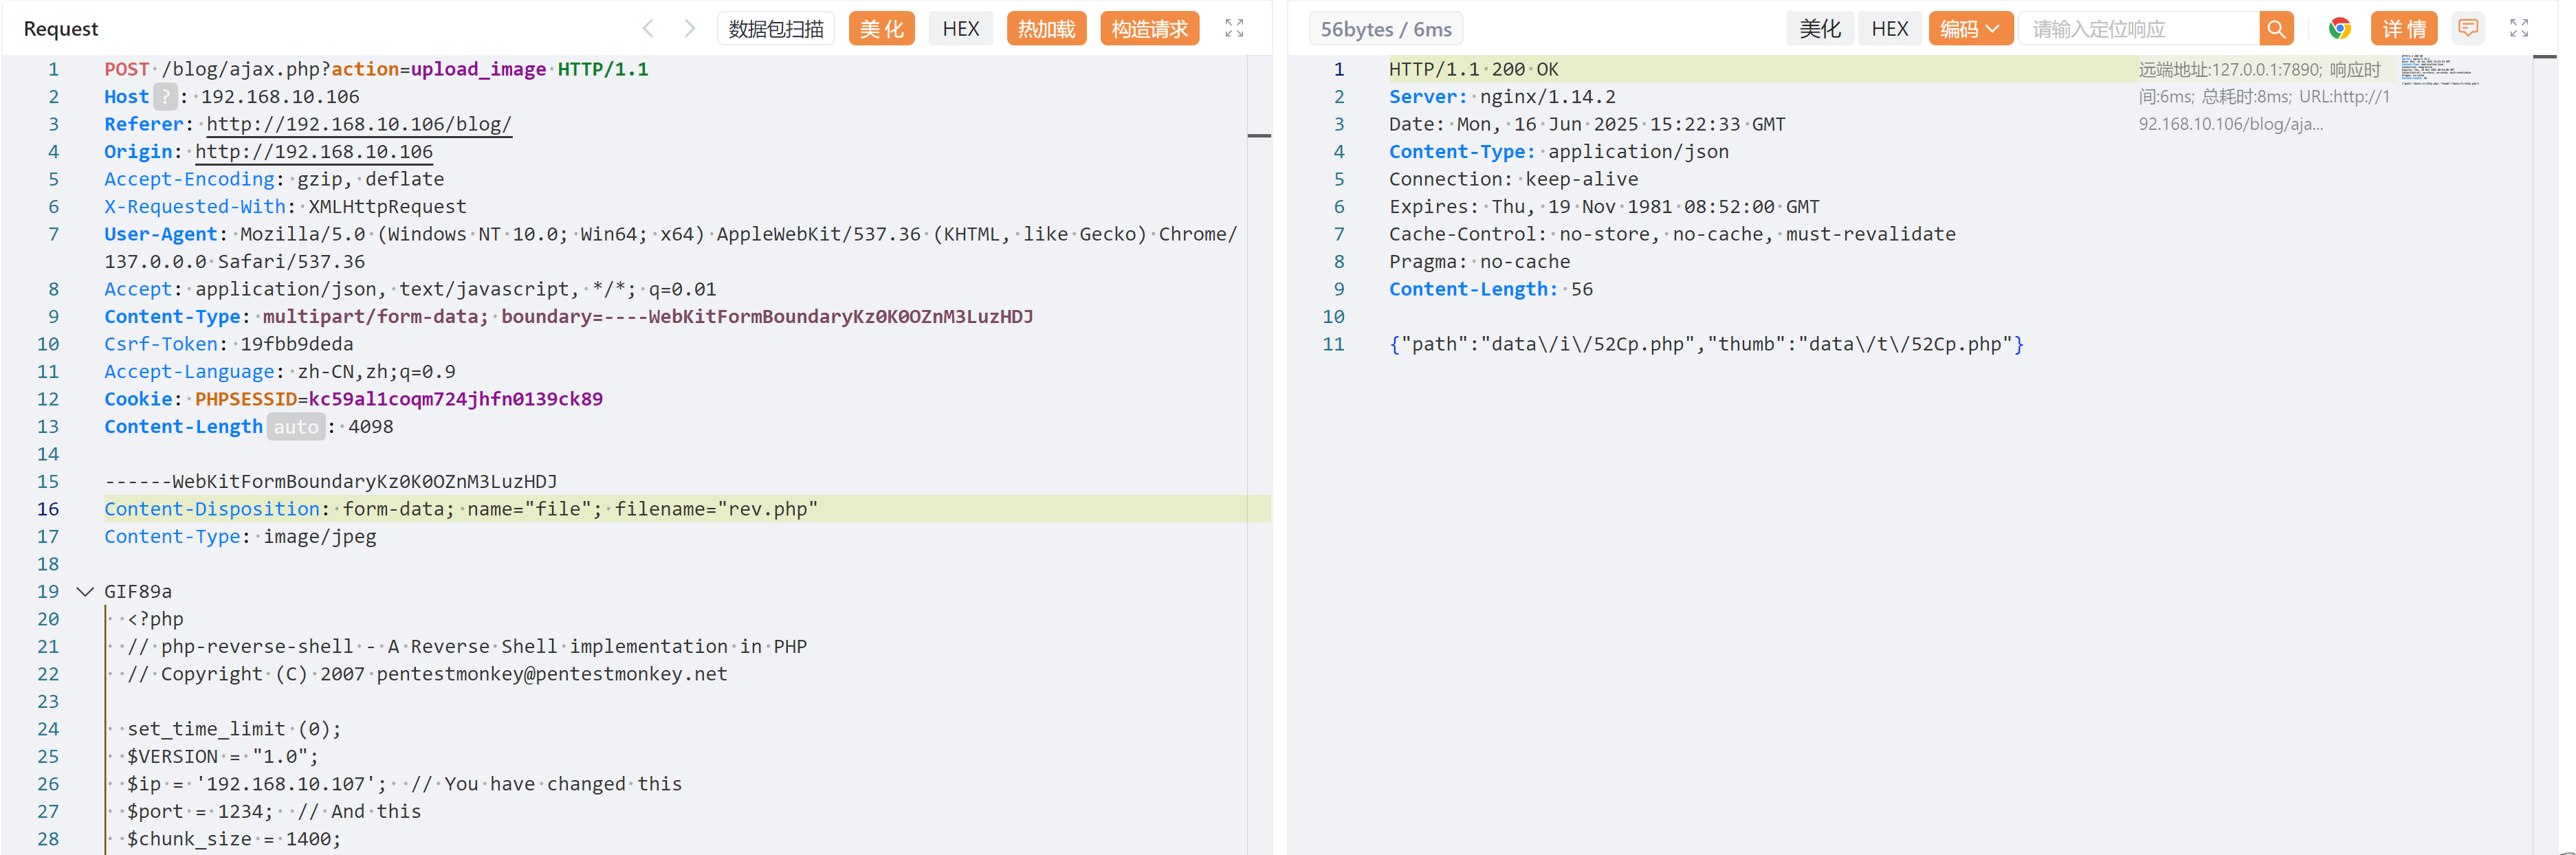Click Csrf-Token value 19fbb9deda

coord(297,344)
